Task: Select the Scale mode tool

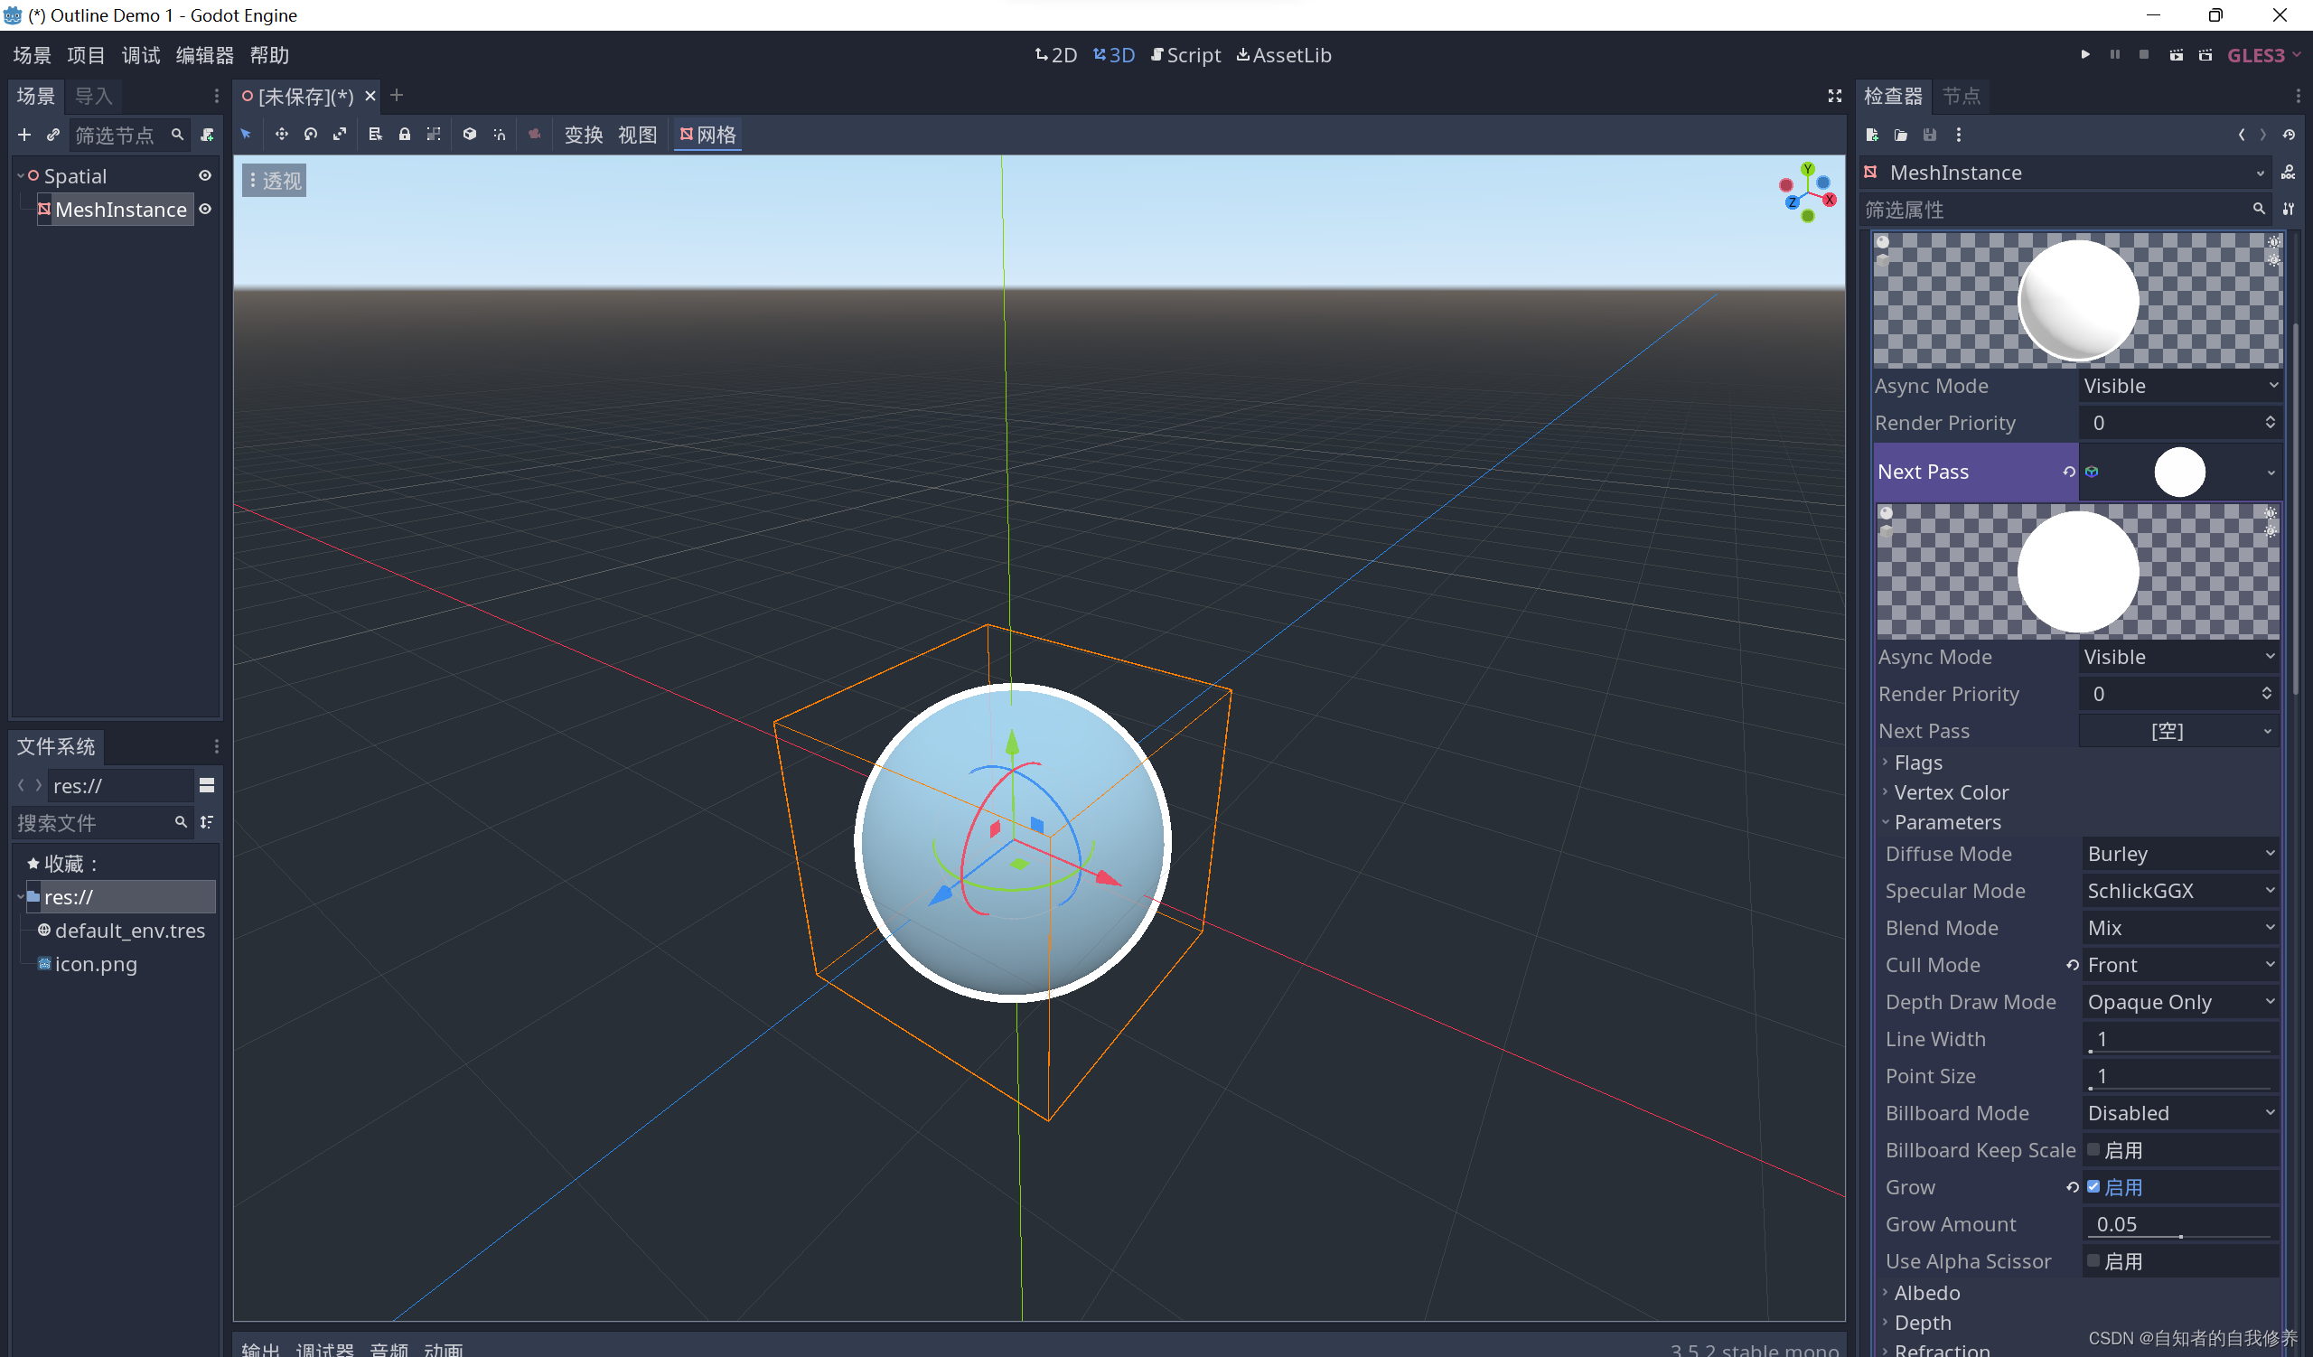Action: 340,134
